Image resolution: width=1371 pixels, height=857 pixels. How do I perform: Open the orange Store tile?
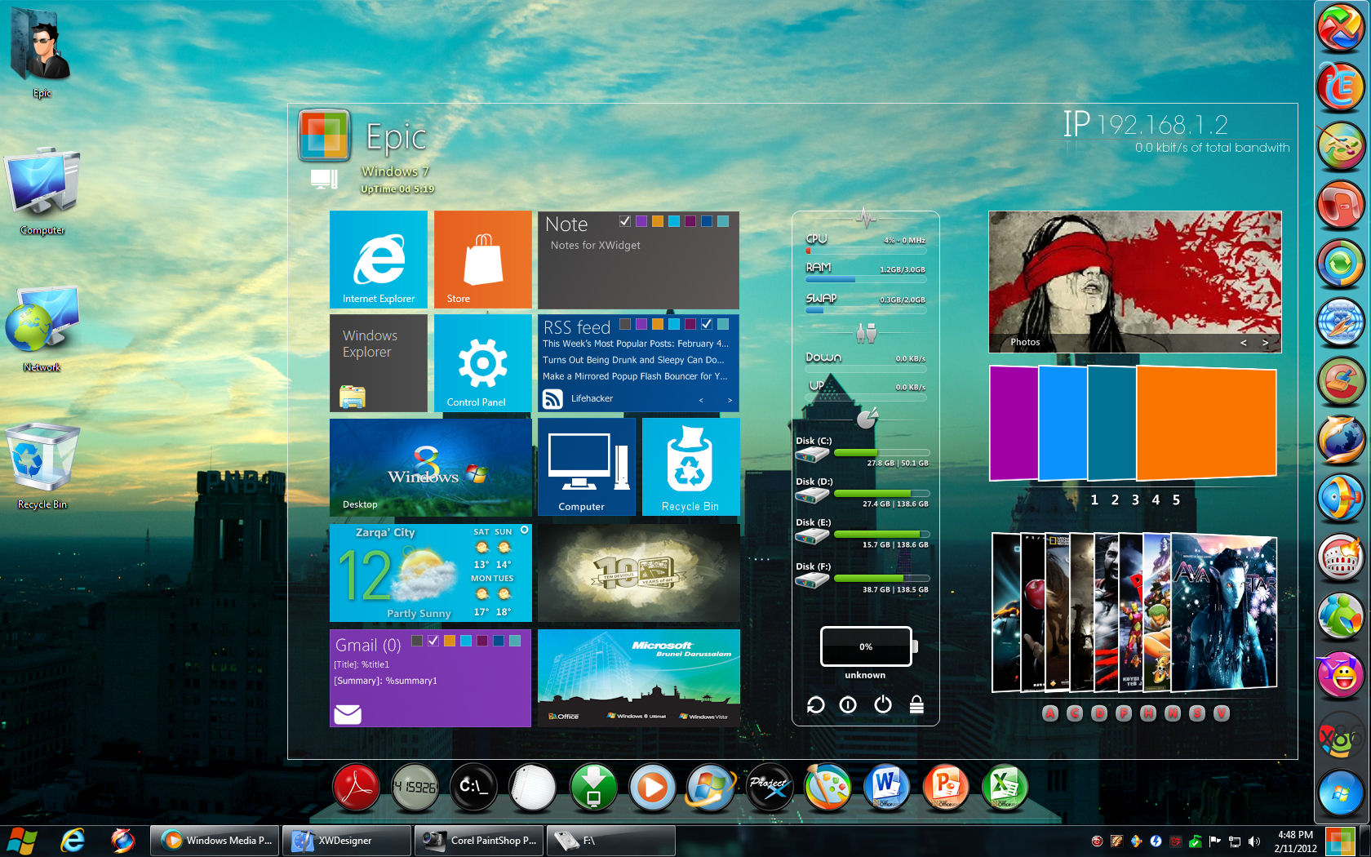pos(483,260)
